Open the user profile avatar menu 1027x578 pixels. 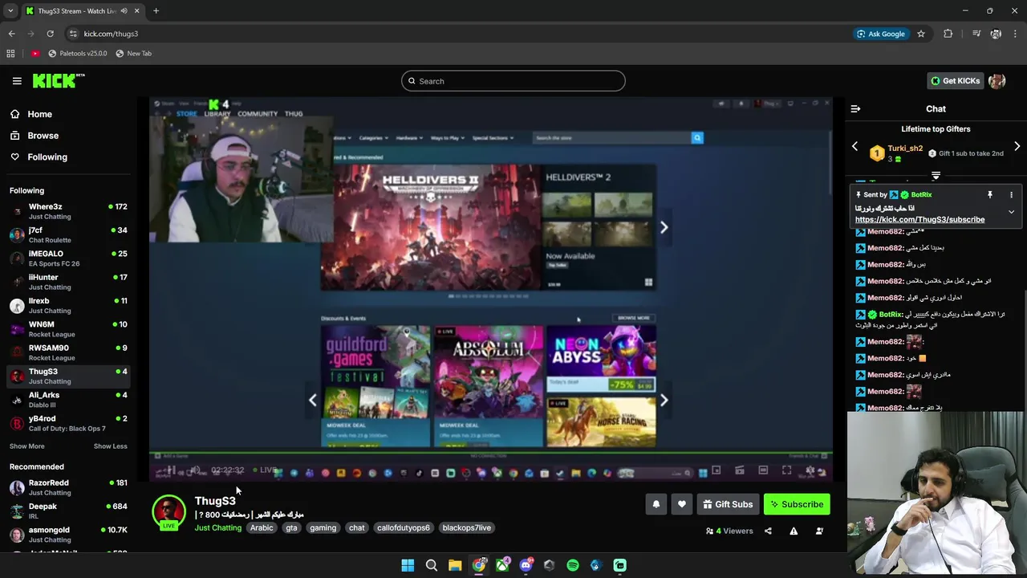[997, 81]
